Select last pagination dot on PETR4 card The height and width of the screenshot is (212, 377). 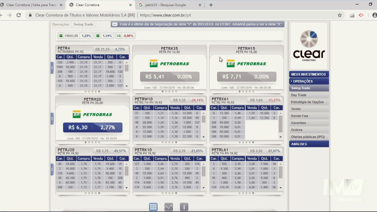pyautogui.click(x=99, y=92)
